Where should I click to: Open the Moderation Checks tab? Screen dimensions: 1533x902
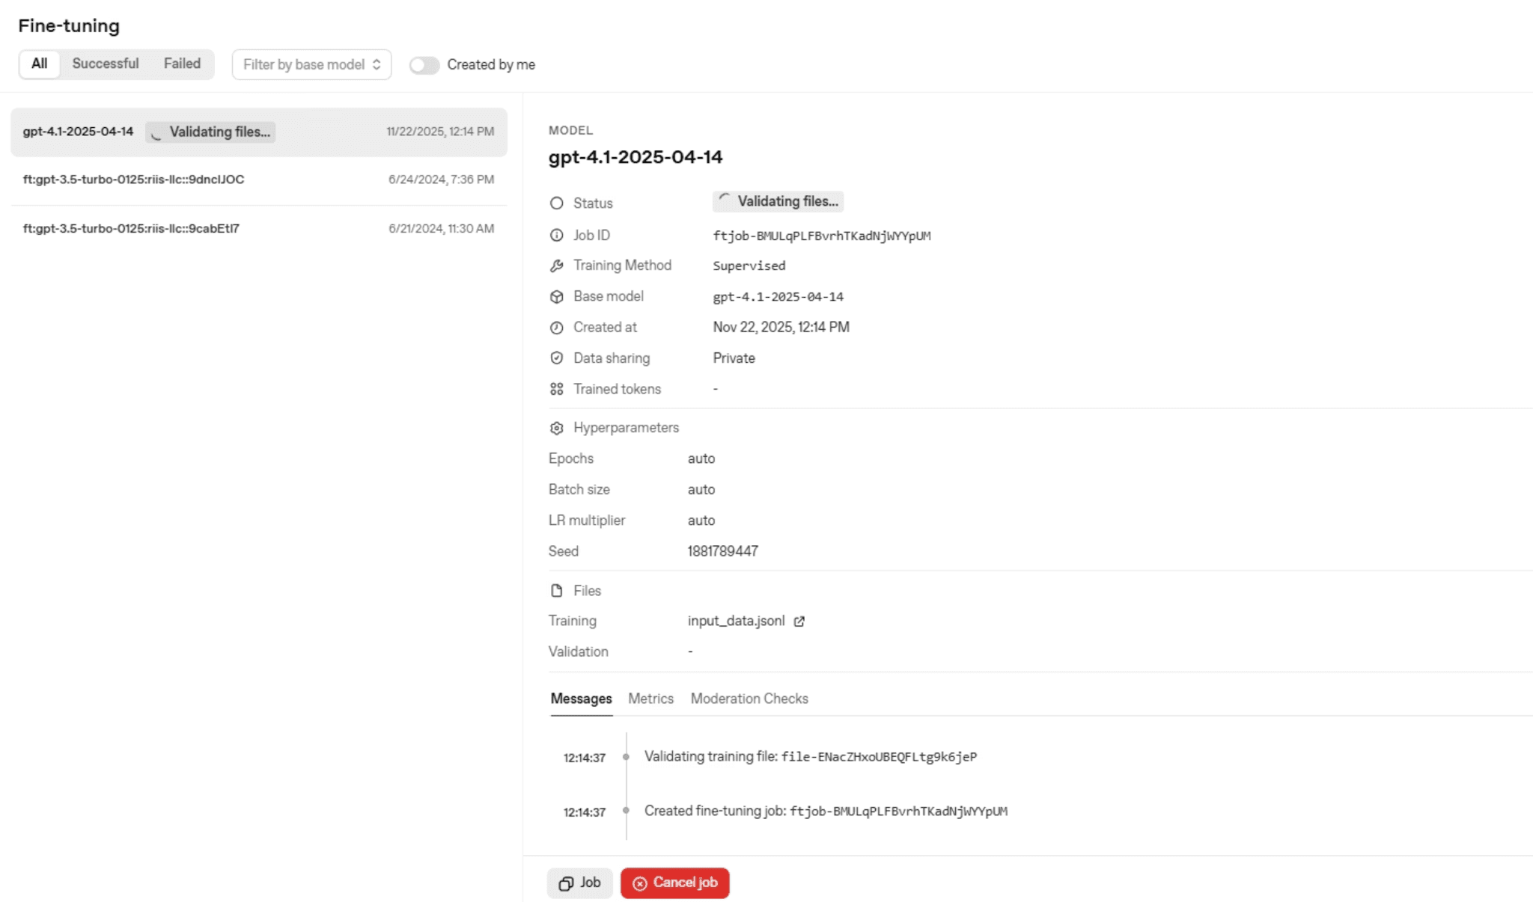pos(749,699)
